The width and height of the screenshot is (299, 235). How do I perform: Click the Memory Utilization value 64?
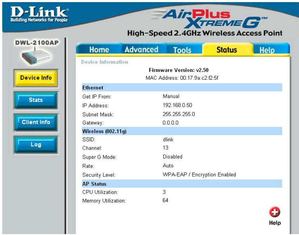[165, 200]
